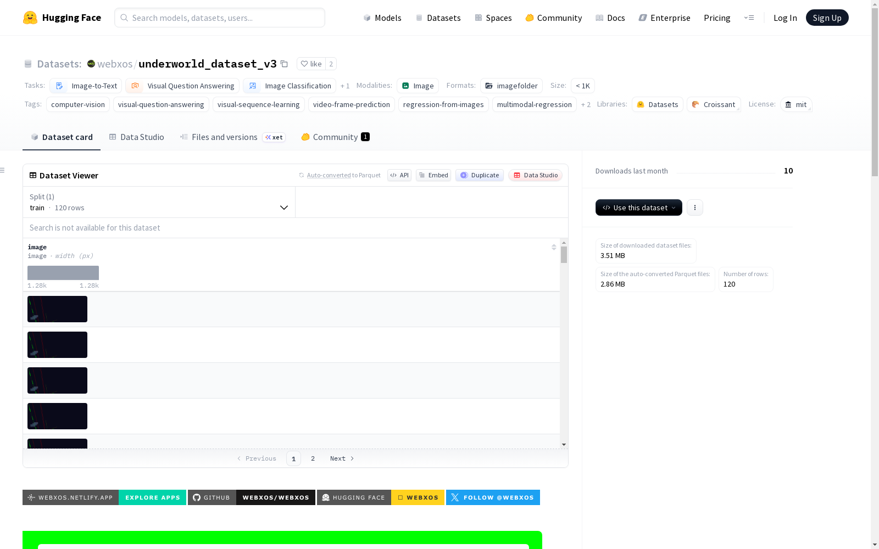Open Community in the top navigation
The width and height of the screenshot is (879, 549).
554,18
